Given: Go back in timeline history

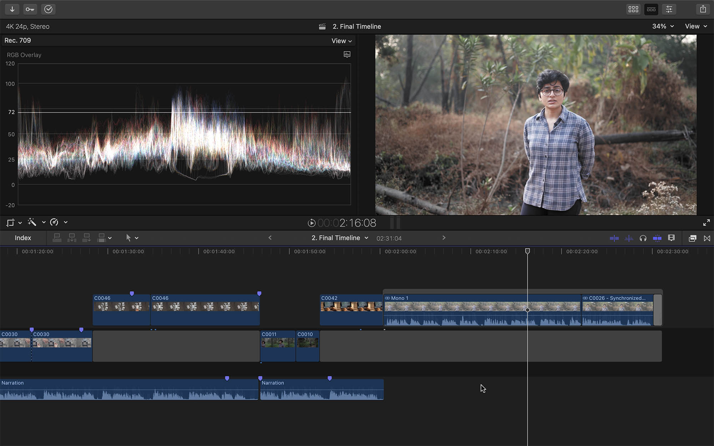Looking at the screenshot, I should [270, 238].
